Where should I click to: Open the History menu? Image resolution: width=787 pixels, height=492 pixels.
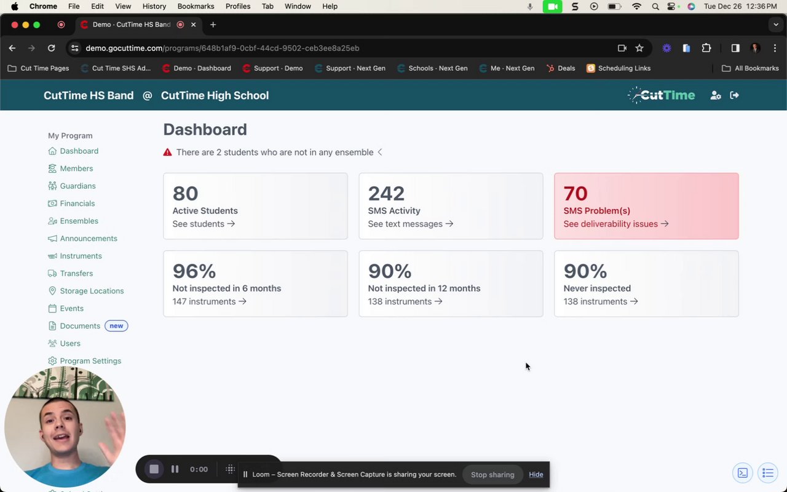click(154, 6)
